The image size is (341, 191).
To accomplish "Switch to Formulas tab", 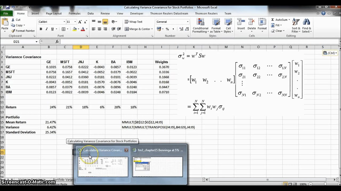I will [75, 14].
